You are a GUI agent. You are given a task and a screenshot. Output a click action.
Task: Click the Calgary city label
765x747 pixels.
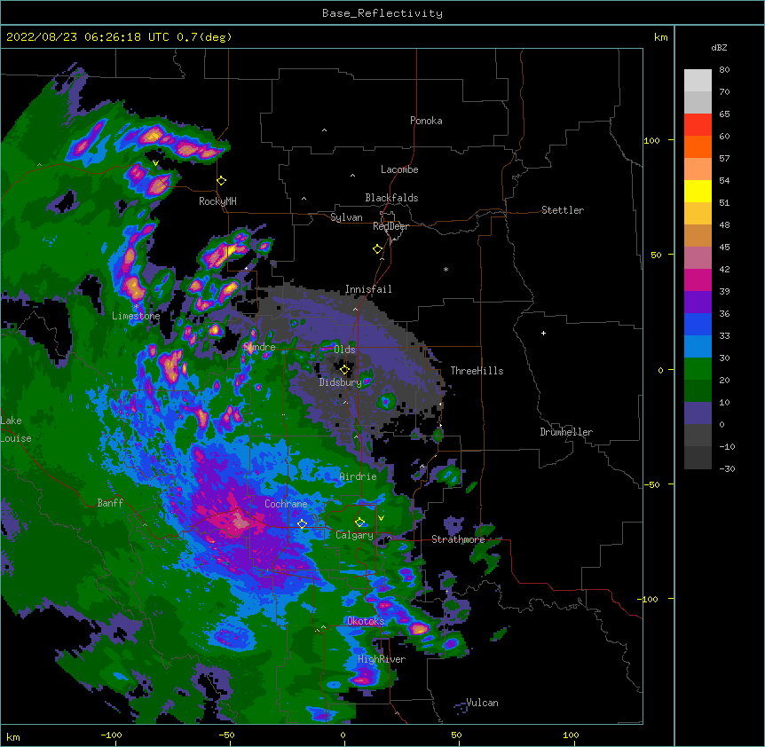click(x=354, y=535)
